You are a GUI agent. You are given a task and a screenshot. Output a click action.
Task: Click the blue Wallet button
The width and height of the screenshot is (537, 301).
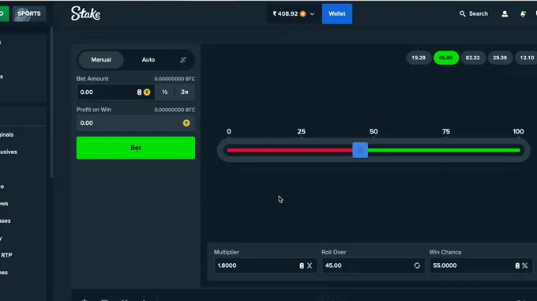pos(337,13)
